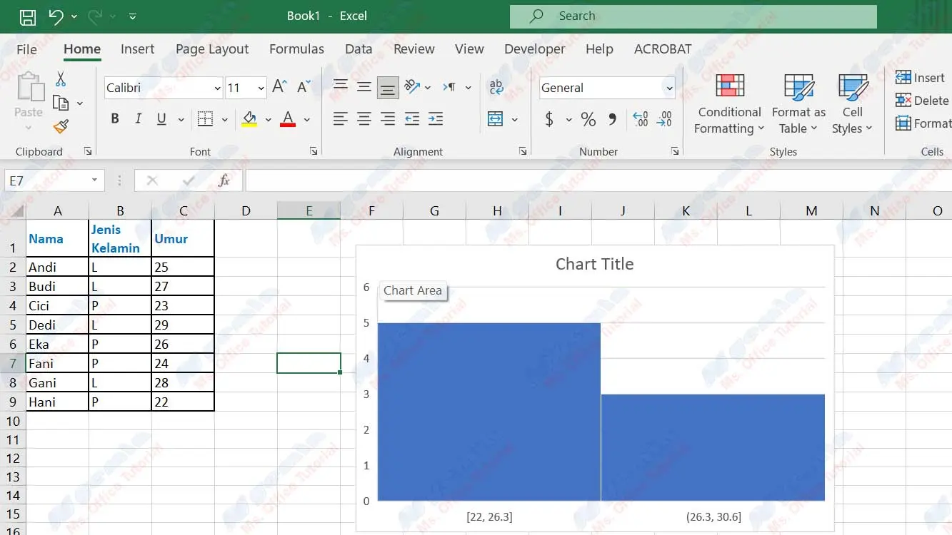Click the Percent Style icon

(588, 119)
